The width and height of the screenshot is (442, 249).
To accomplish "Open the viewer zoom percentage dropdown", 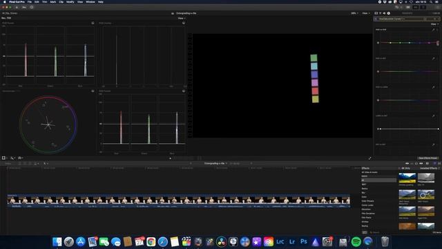I will pyautogui.click(x=354, y=13).
